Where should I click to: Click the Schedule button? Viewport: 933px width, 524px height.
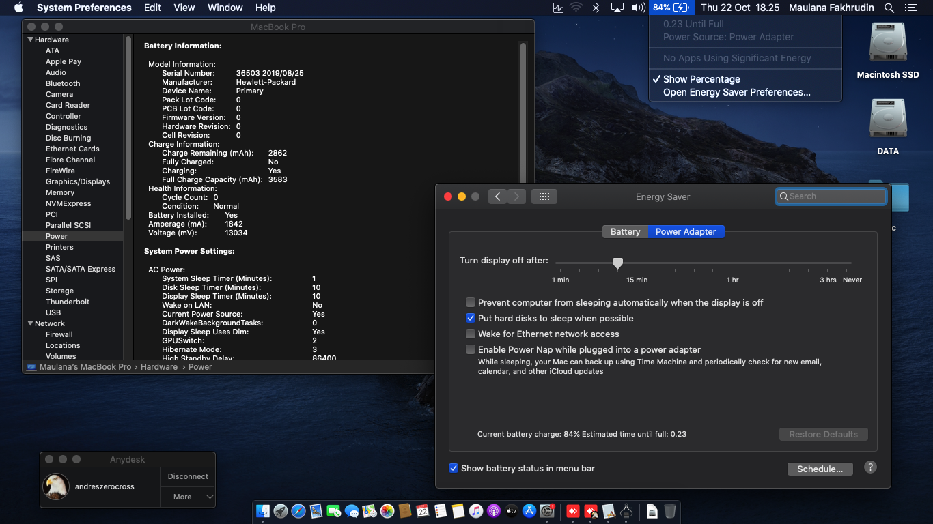pyautogui.click(x=820, y=469)
